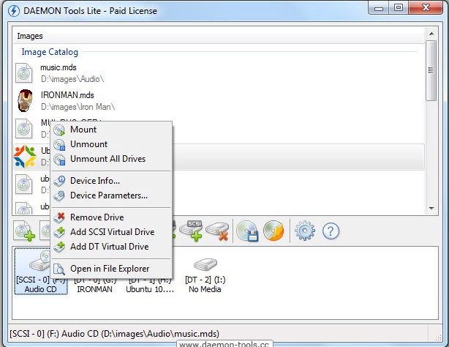The width and height of the screenshot is (449, 347).
Task: Select the music.mds disc icon
Action: click(x=24, y=73)
